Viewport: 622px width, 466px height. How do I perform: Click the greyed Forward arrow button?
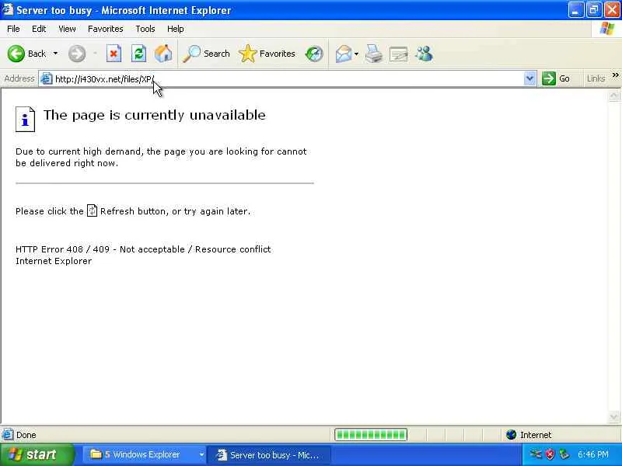(x=76, y=54)
